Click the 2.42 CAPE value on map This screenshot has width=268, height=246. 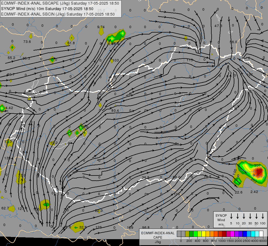click(x=254, y=192)
